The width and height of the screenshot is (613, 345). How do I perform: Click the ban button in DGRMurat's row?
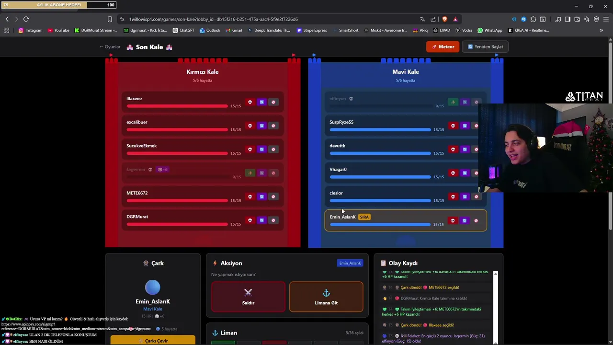click(x=273, y=220)
